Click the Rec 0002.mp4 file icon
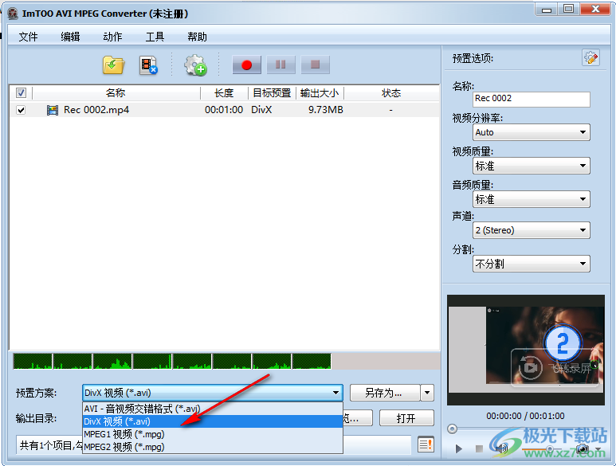 tap(53, 110)
